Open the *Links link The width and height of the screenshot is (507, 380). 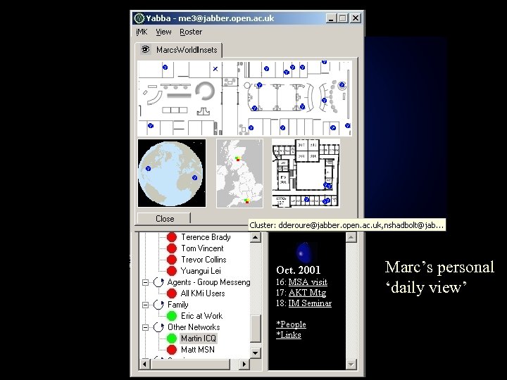coord(289,335)
